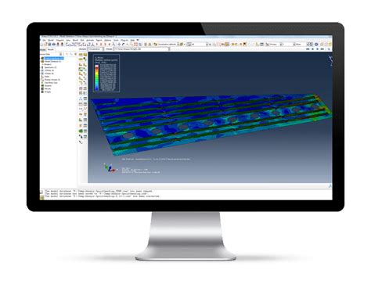Image resolution: width=371 pixels, height=291 pixels.
Task: Open the output variable dropdown beside Primary
Action: [x=290, y=45]
